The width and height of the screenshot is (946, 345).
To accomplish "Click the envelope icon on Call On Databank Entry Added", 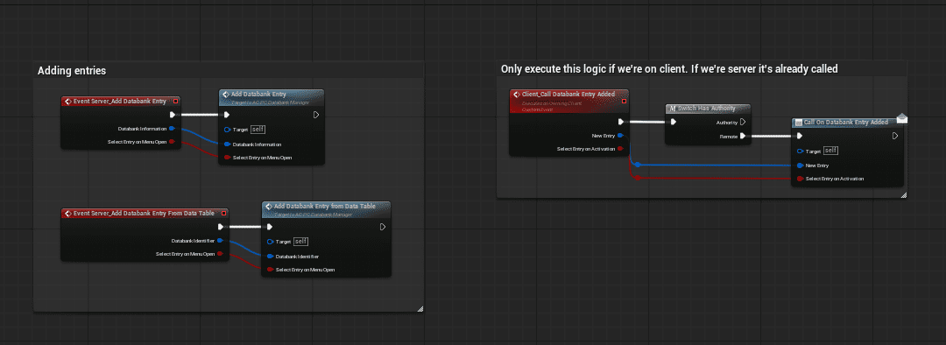I will tap(902, 118).
